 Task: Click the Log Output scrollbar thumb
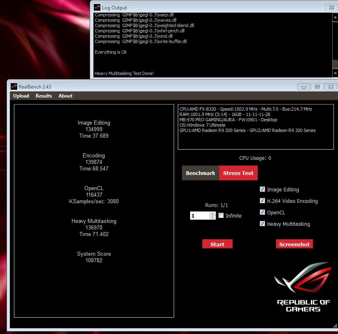pos(335,64)
